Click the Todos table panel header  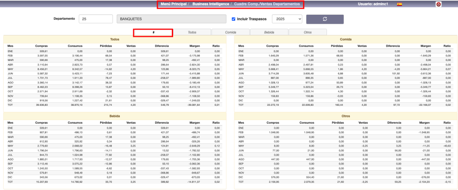(x=114, y=39)
